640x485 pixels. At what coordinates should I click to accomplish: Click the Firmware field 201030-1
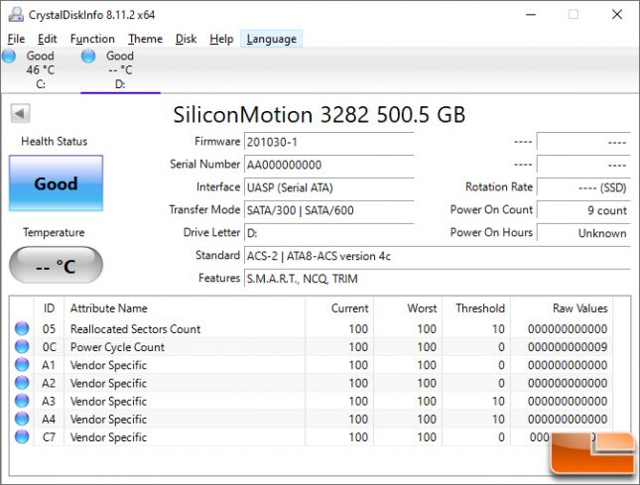click(x=329, y=142)
